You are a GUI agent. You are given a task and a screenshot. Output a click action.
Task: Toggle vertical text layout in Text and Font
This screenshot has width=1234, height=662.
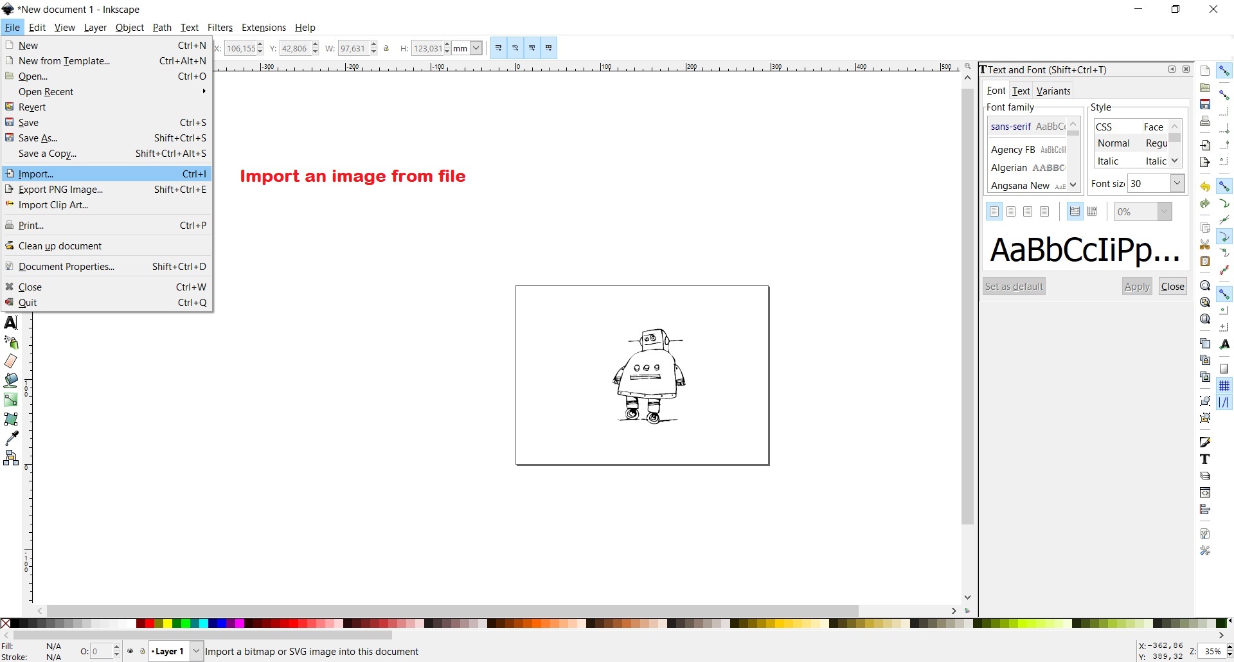pos(1091,211)
